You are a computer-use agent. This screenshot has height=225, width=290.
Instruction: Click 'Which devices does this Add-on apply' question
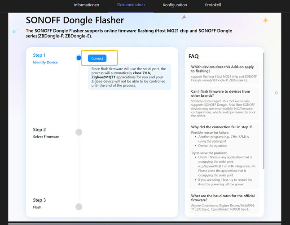coord(222,69)
